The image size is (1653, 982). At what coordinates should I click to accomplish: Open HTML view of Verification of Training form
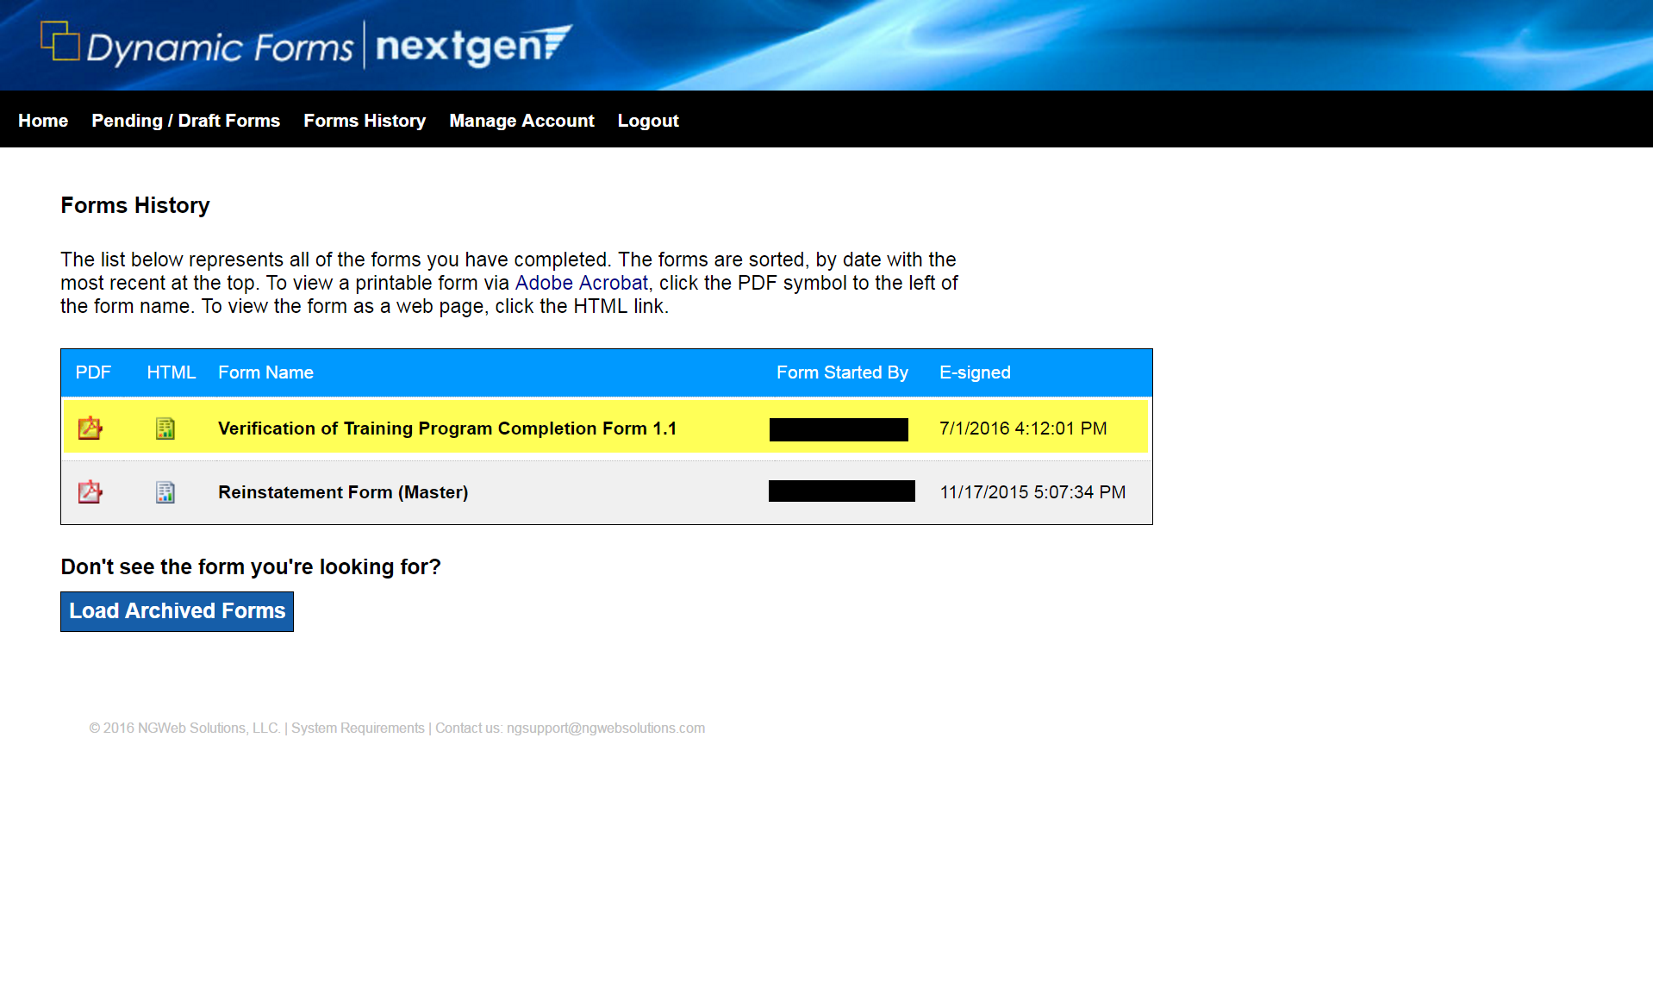point(165,428)
